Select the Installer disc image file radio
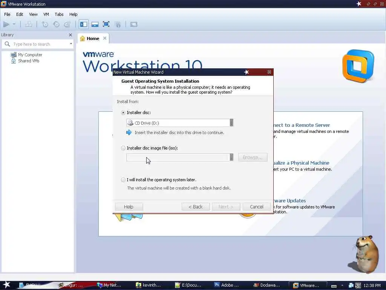386x290 pixels. coord(123,148)
